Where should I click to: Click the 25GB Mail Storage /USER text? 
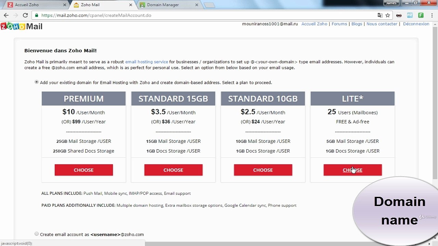tap(84, 141)
